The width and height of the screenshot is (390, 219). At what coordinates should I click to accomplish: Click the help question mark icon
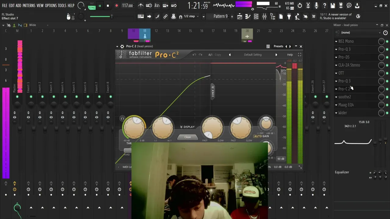point(324,6)
